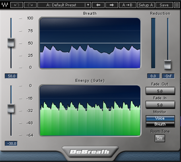Select Breath monitor mode
Image resolution: width=181 pixels, height=162 pixels.
tap(160, 124)
